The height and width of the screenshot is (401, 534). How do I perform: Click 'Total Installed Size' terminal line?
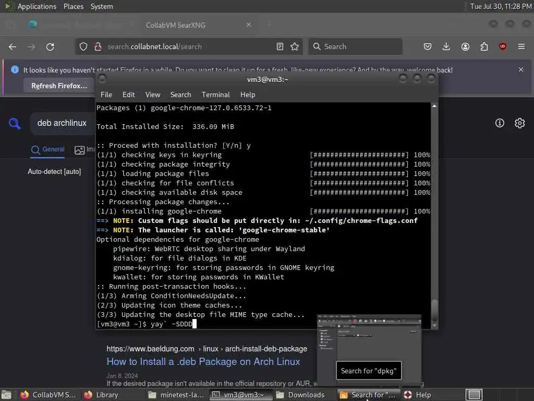(x=165, y=126)
